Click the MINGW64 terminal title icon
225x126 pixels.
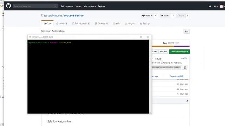coord(30,37)
